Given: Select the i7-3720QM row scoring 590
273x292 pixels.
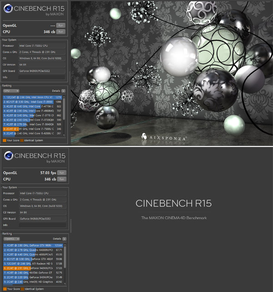Looking at the screenshot, I should point(32,120).
